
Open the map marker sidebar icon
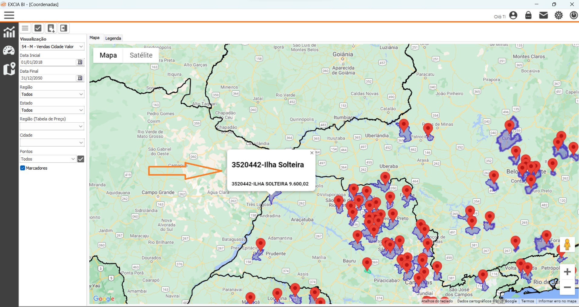point(9,69)
